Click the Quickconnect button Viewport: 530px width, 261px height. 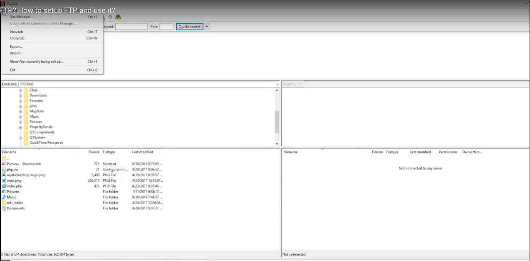[190, 27]
